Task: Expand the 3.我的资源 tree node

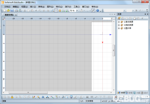Action: coord(119,25)
